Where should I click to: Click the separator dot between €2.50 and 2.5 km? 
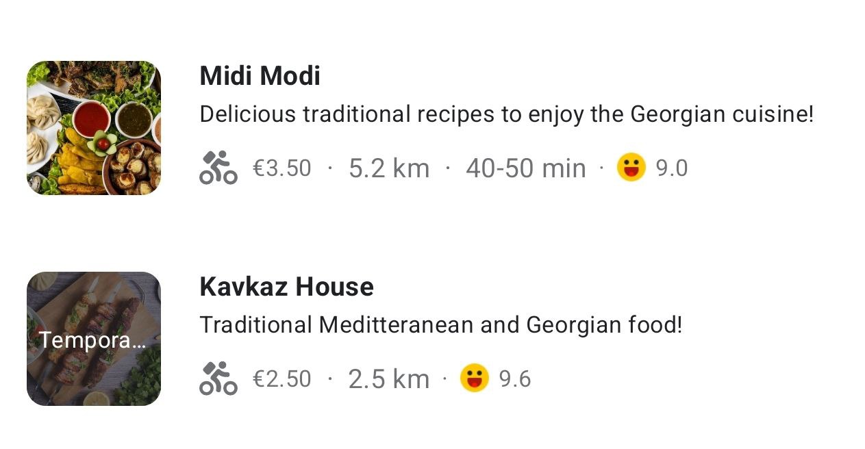tap(329, 377)
